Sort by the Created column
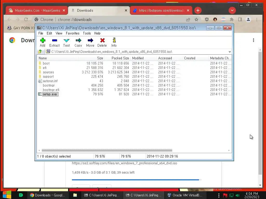The height and width of the screenshot is (199, 266). click(x=195, y=58)
